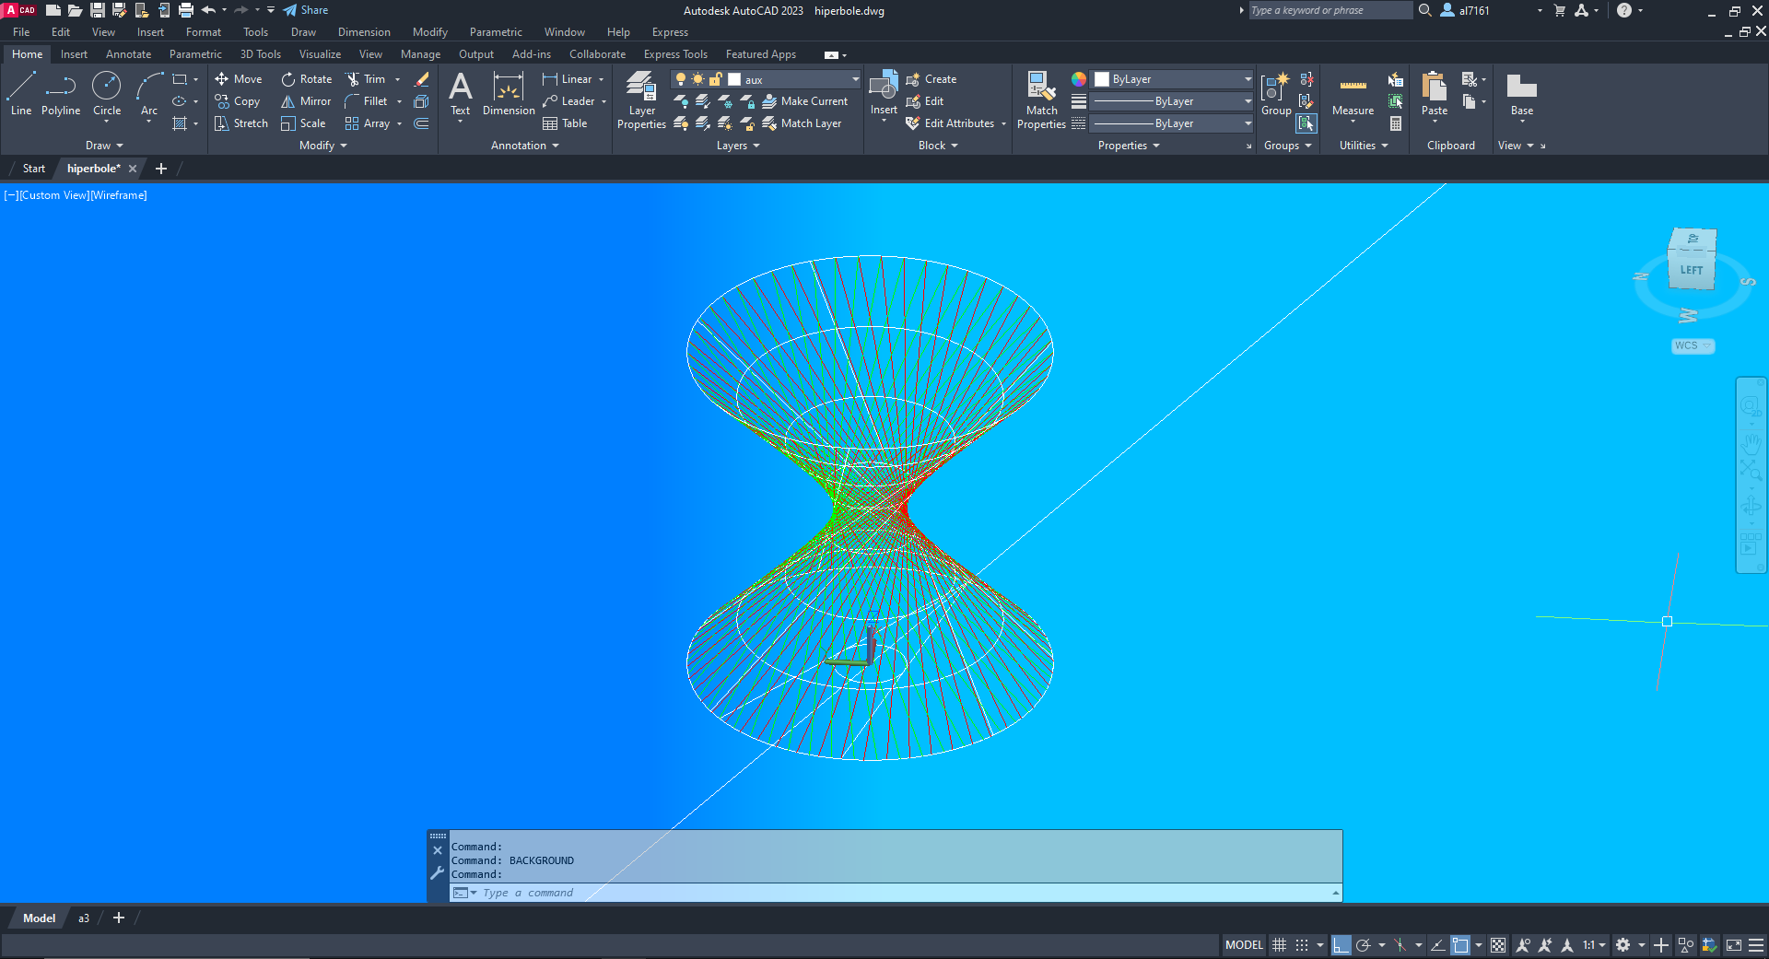Toggle drawing grid display
This screenshot has width=1769, height=959.
click(x=1280, y=945)
